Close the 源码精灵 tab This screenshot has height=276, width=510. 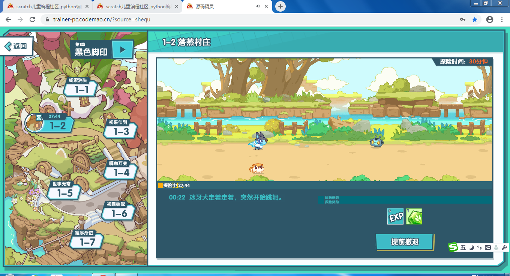pyautogui.click(x=266, y=6)
